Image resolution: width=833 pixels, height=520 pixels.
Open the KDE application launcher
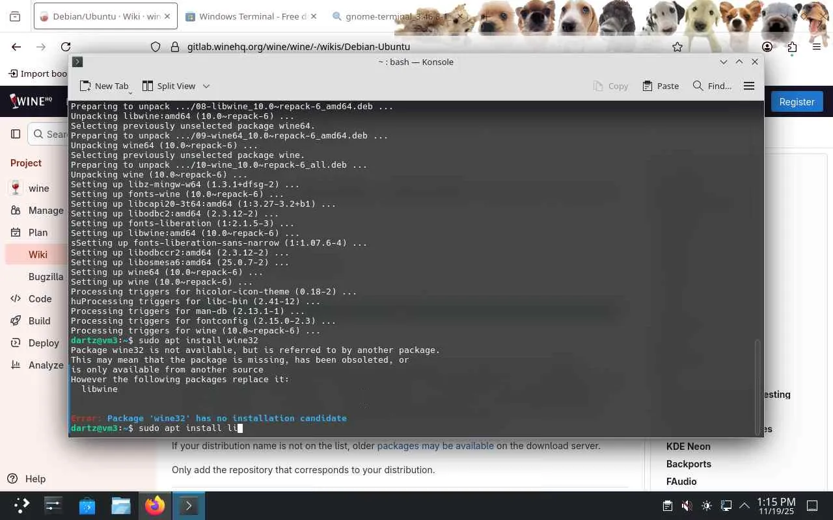(21, 505)
